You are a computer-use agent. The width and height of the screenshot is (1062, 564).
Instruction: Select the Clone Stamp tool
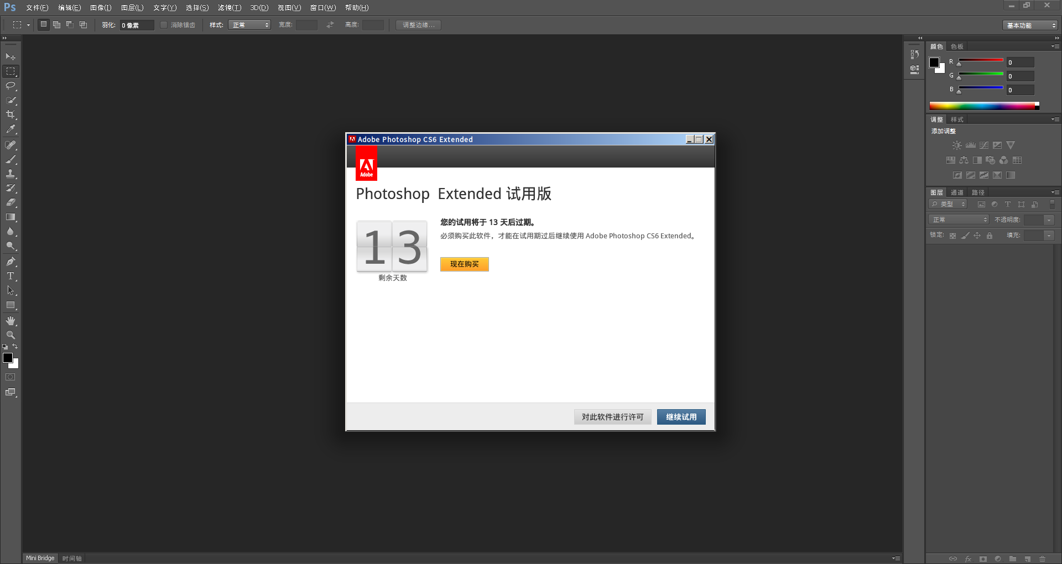[x=11, y=174]
